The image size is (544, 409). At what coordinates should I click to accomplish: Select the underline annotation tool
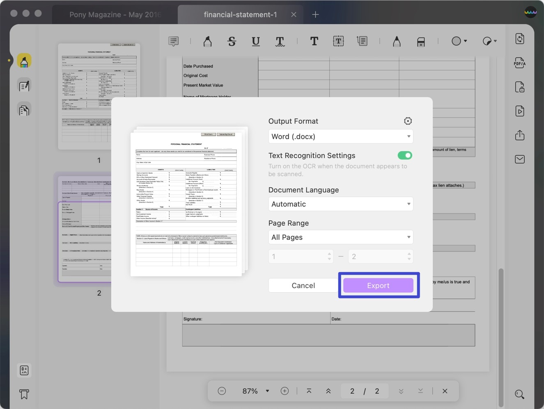point(256,41)
